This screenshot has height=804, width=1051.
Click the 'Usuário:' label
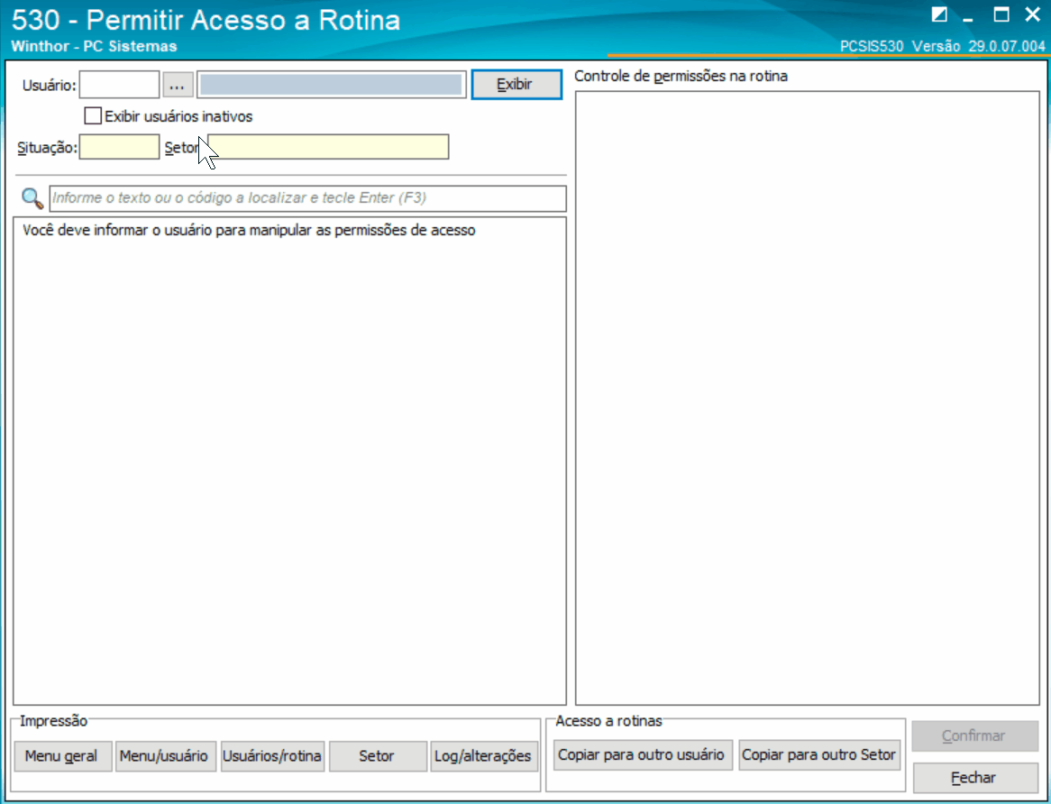49,86
